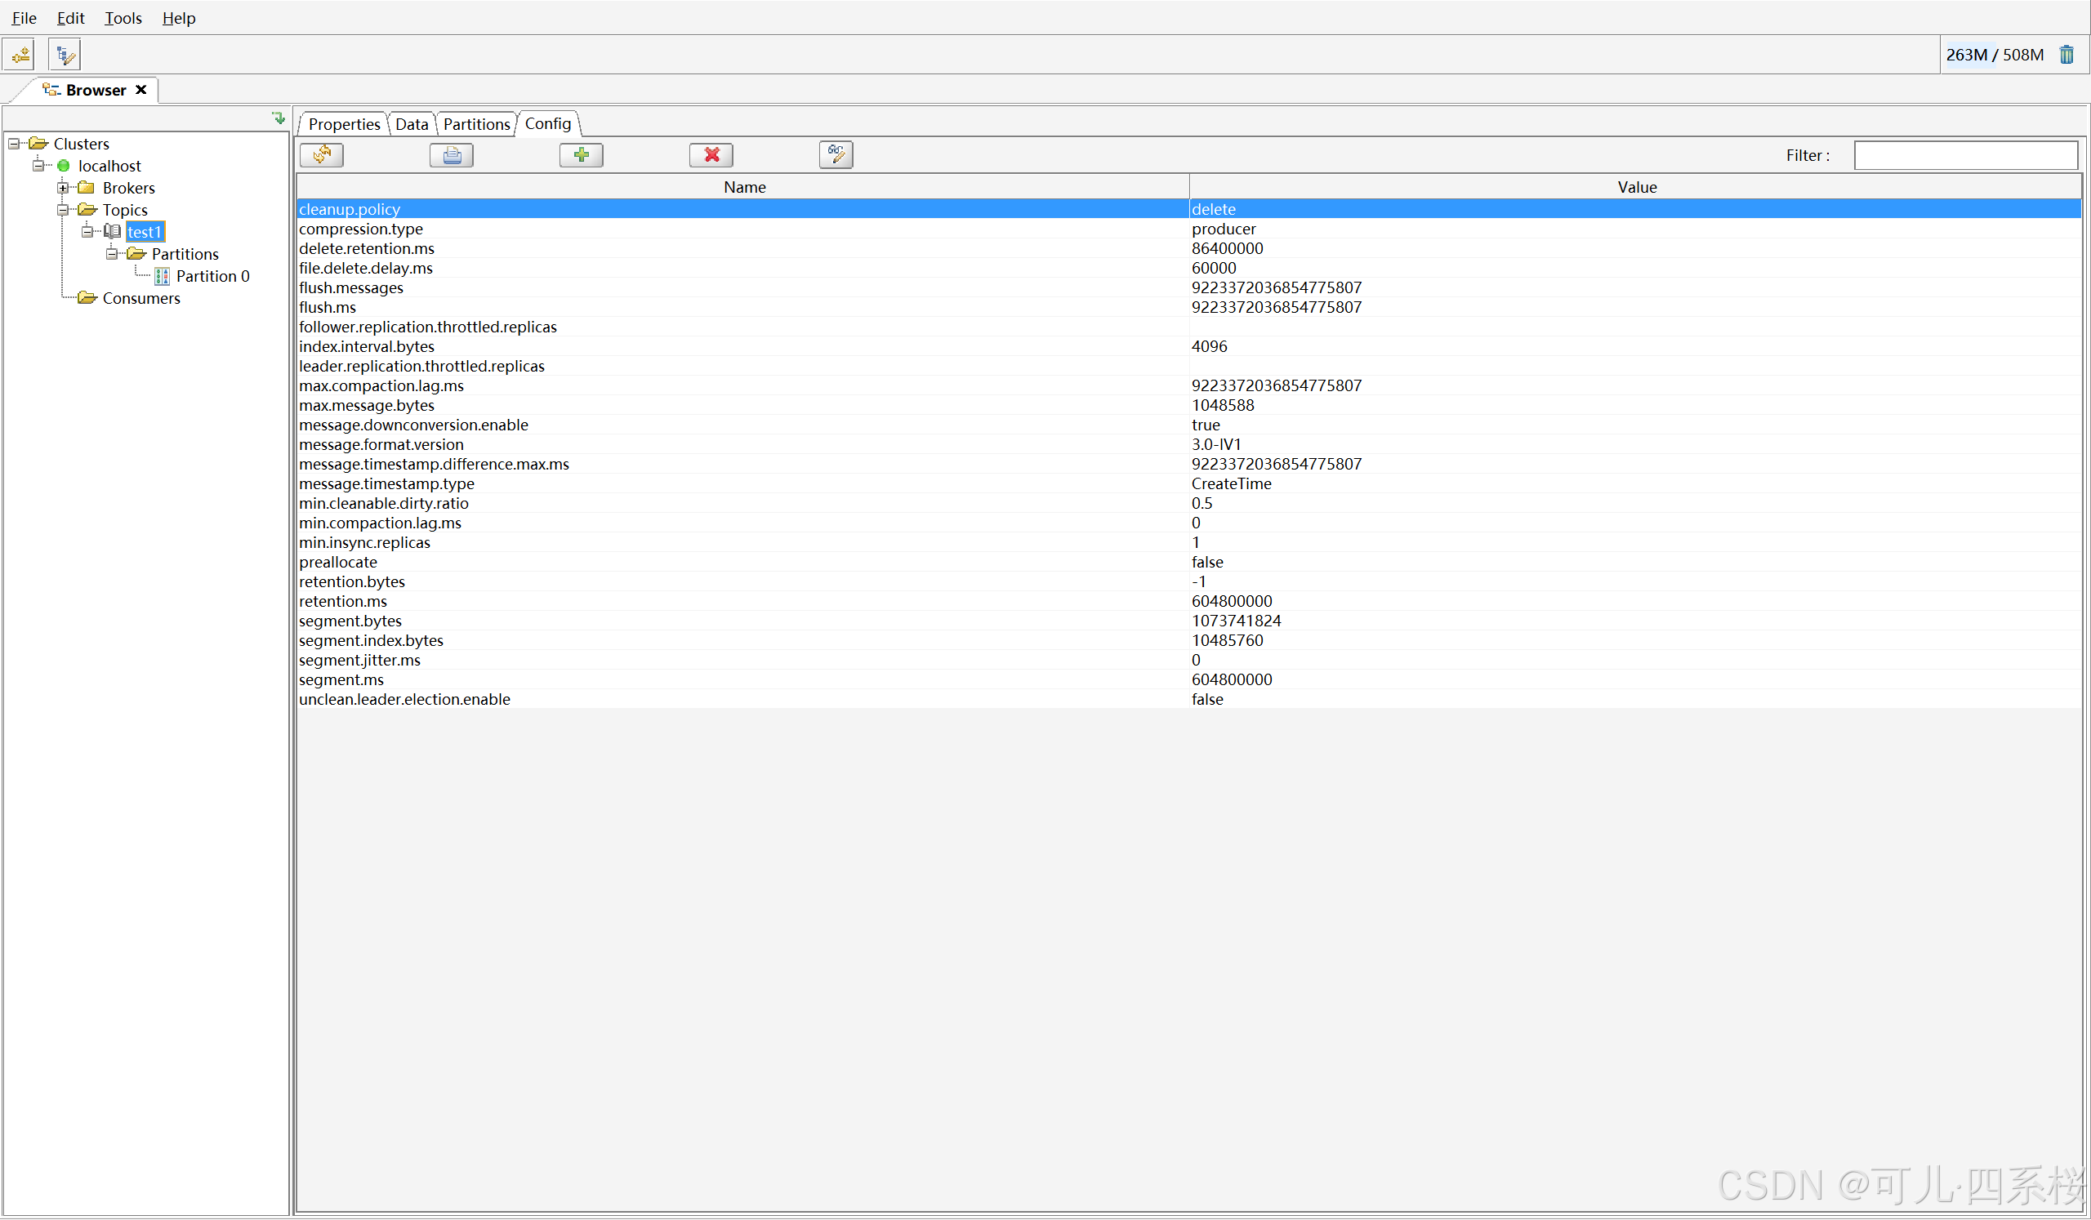Select the retention.ms config row
The width and height of the screenshot is (2091, 1220).
pyautogui.click(x=343, y=601)
